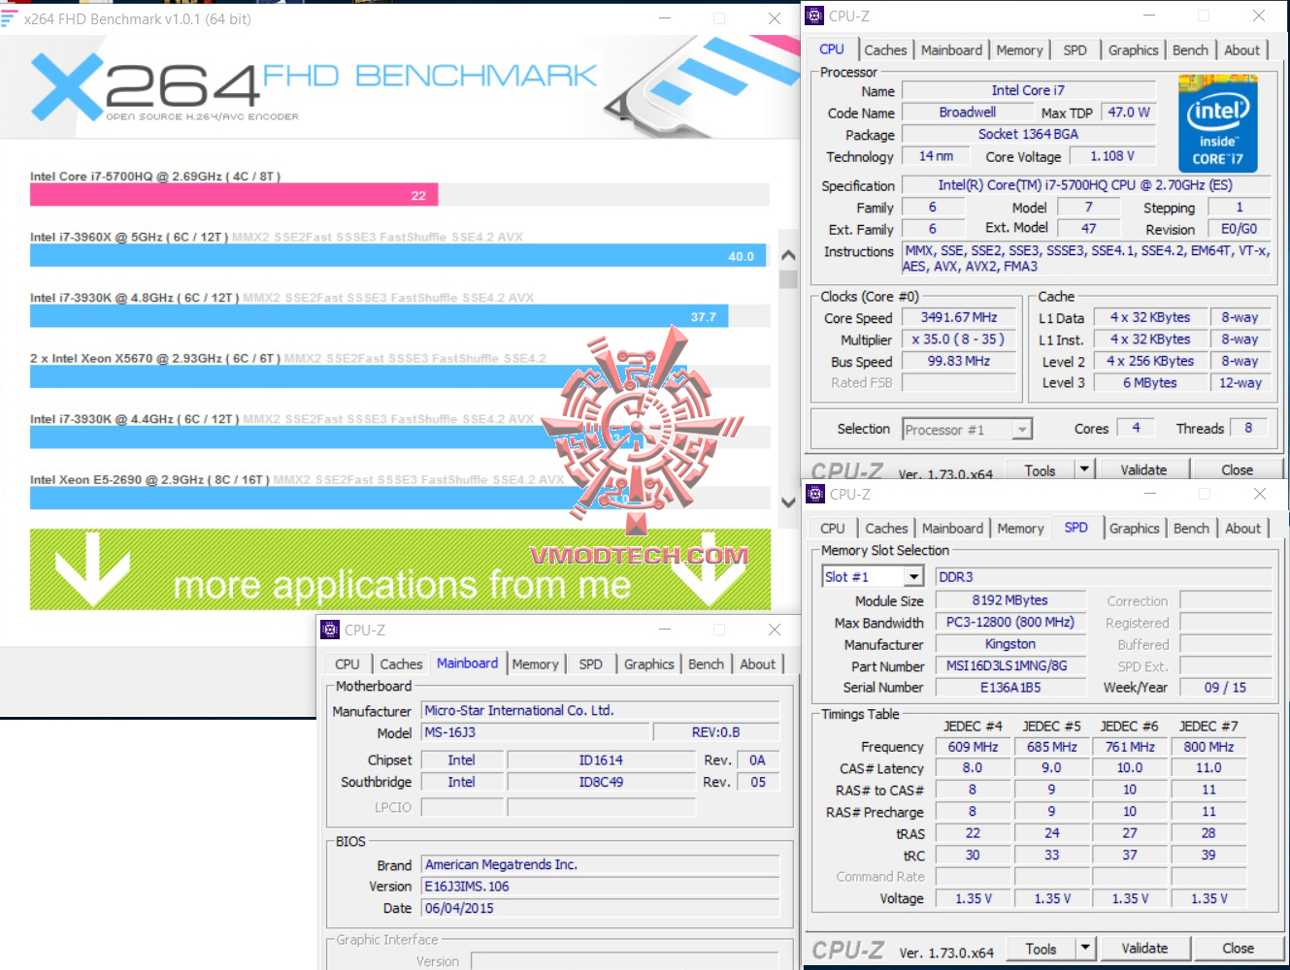
Task: Click the Intel inside Core i7 logo
Action: click(x=1217, y=123)
